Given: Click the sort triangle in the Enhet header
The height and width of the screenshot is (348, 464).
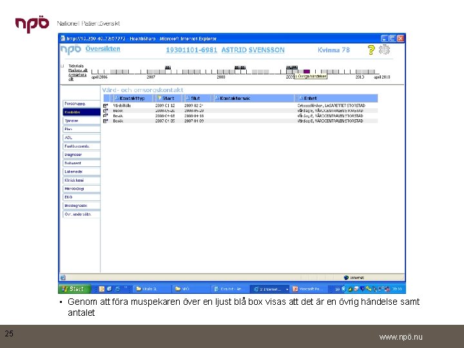Looking at the screenshot, I should [301, 98].
